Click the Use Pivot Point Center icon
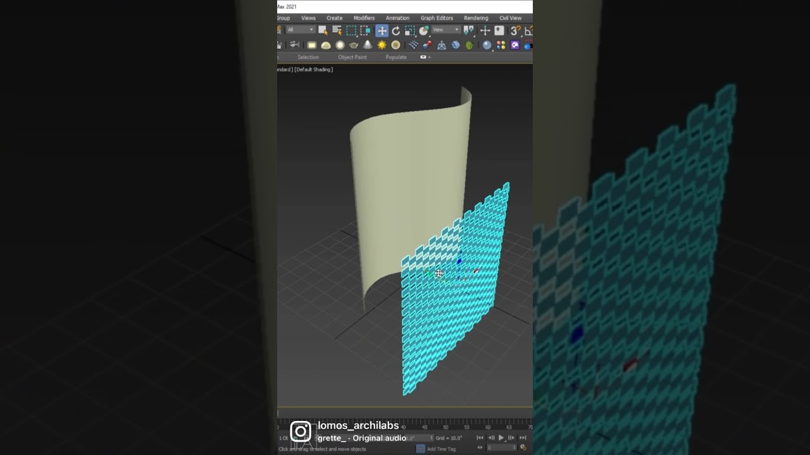The width and height of the screenshot is (810, 455). tap(469, 30)
